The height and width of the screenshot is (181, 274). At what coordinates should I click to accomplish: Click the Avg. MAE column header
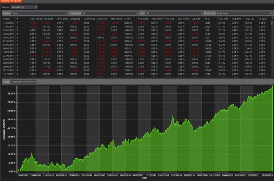pyautogui.click(x=224, y=19)
